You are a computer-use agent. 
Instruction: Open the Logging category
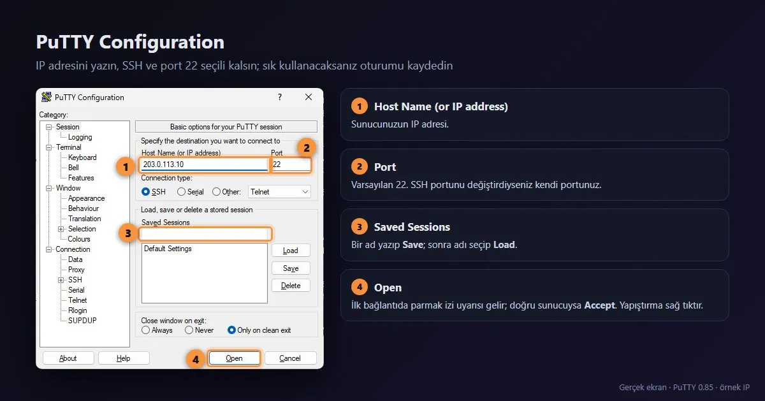pos(80,137)
